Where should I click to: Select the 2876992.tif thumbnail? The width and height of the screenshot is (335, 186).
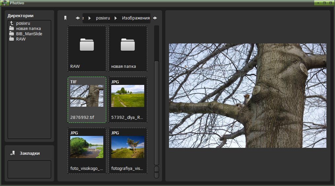87,100
